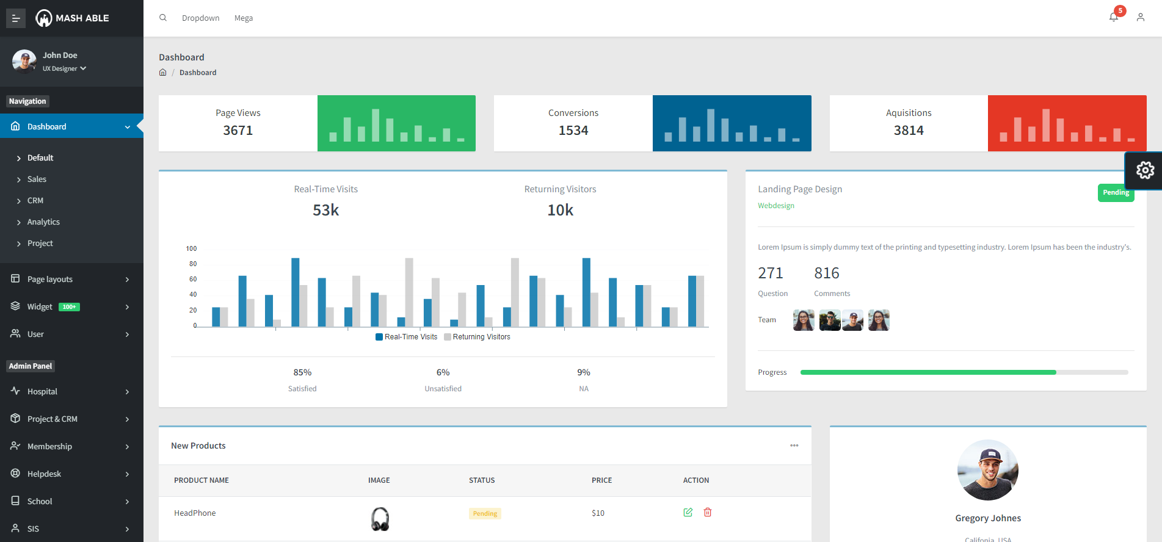Open the search magnifier icon
The image size is (1162, 542).
point(163,18)
